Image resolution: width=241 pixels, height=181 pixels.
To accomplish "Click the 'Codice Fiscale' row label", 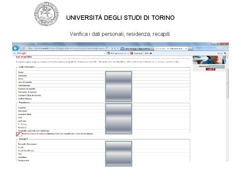I will pos(25,99).
